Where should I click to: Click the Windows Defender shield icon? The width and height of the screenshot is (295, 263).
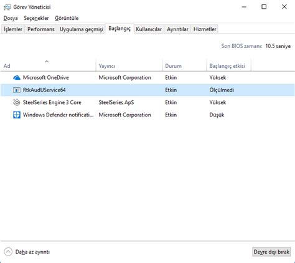pos(17,115)
